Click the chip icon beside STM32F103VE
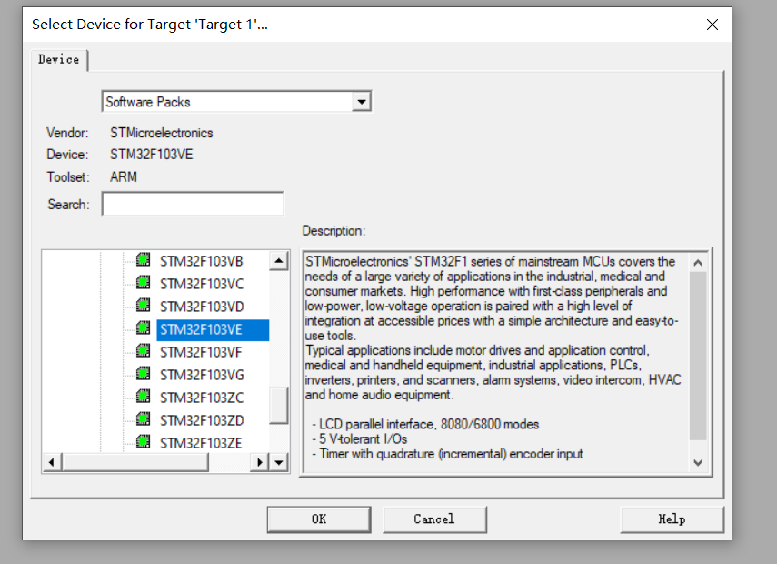The height and width of the screenshot is (564, 777). pyautogui.click(x=144, y=327)
